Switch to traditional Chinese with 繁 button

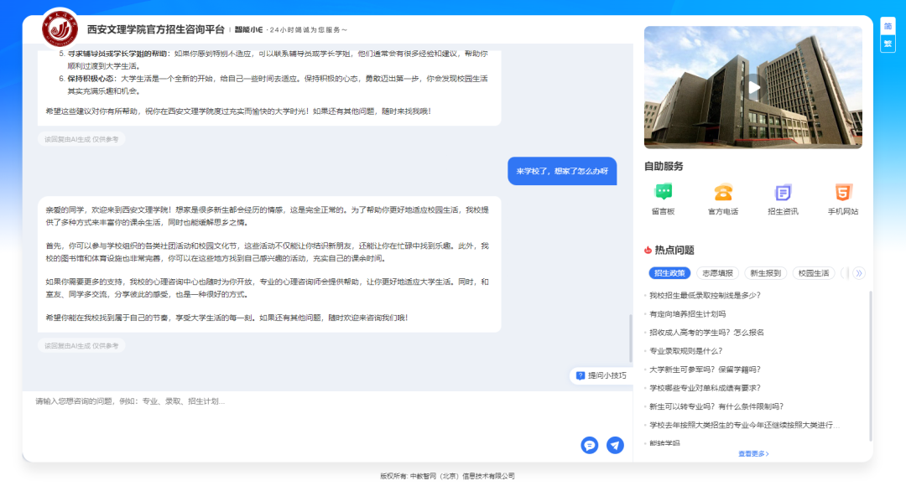[x=888, y=44]
